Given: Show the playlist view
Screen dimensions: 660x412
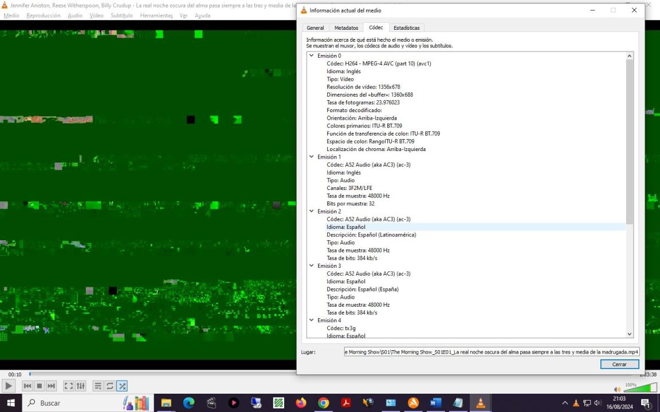Looking at the screenshot, I should click(x=98, y=386).
